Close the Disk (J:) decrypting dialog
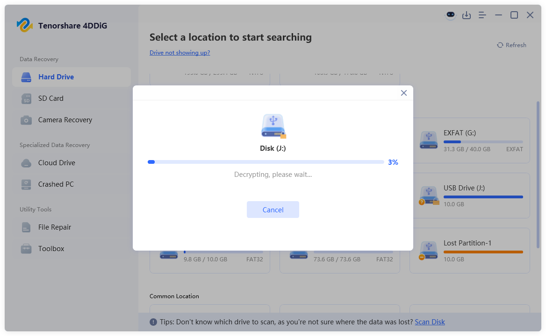The image size is (546, 336). [404, 93]
